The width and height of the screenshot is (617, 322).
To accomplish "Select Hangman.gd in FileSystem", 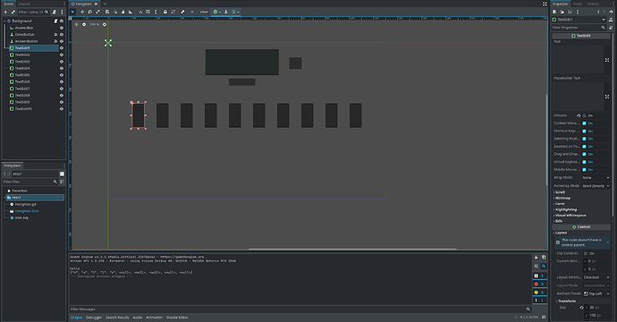I will [x=26, y=204].
